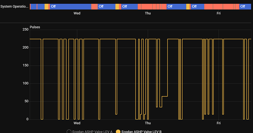Click the Thu tick label below the Pulses chart
This screenshot has width=253, height=133.
[148, 123]
